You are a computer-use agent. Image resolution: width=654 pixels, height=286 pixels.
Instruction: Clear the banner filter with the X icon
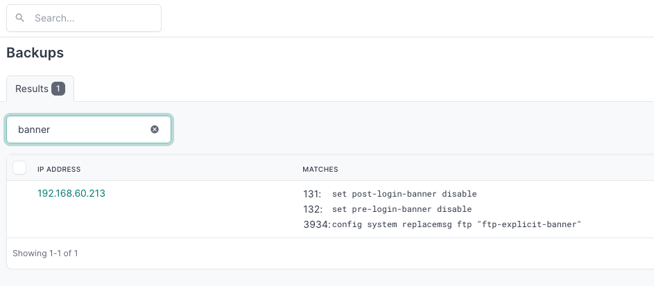(155, 129)
